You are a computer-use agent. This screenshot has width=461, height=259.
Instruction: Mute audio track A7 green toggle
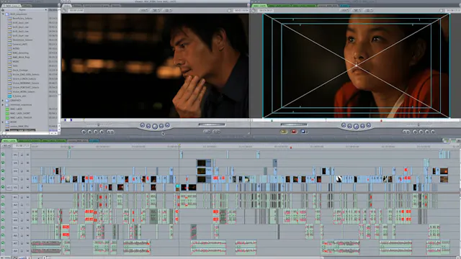pyautogui.click(x=3, y=243)
